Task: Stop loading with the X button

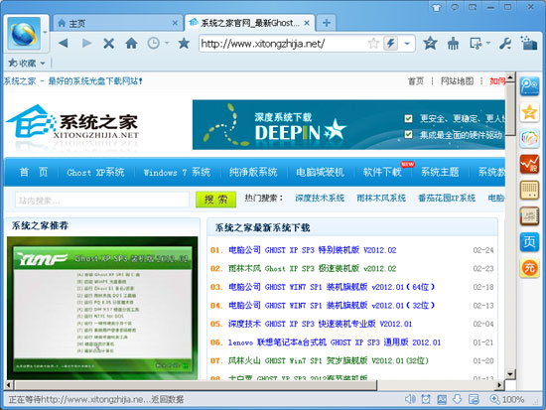Action: pyautogui.click(x=109, y=44)
